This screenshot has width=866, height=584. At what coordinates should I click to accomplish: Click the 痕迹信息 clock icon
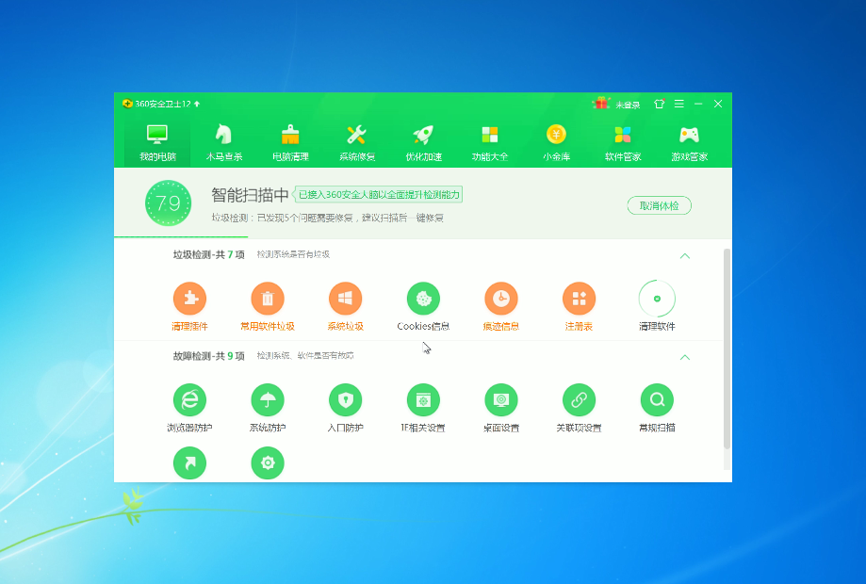[501, 299]
